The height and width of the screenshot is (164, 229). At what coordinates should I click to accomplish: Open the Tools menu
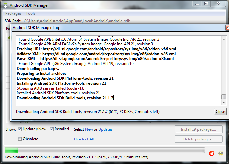click(x=31, y=13)
